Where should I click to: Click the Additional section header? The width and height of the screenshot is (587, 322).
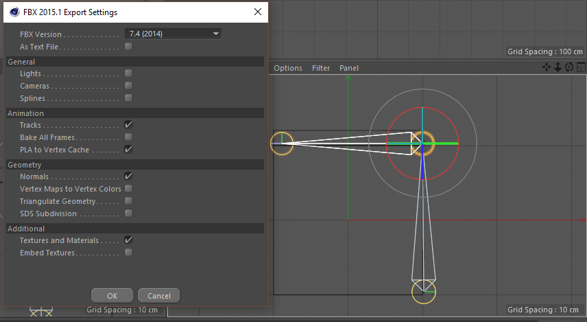click(135, 229)
